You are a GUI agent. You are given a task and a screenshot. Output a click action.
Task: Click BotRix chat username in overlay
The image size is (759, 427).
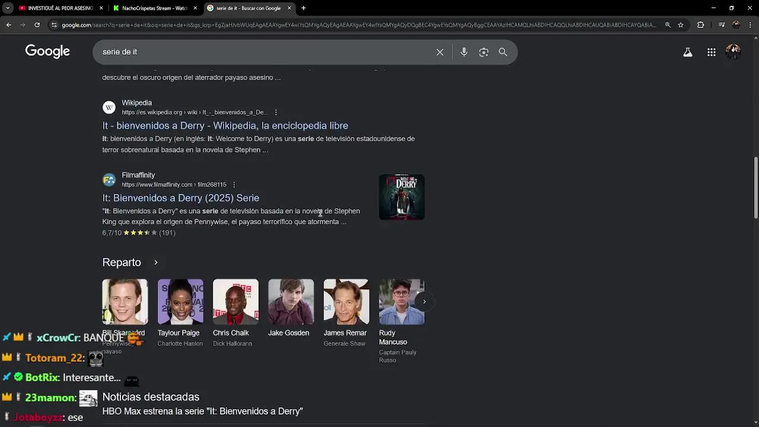pos(42,377)
